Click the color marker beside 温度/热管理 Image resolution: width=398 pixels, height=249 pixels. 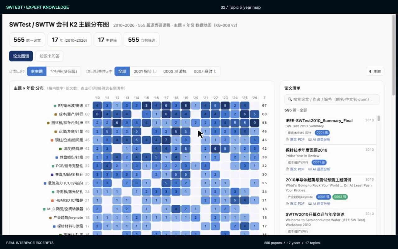coord(60,149)
